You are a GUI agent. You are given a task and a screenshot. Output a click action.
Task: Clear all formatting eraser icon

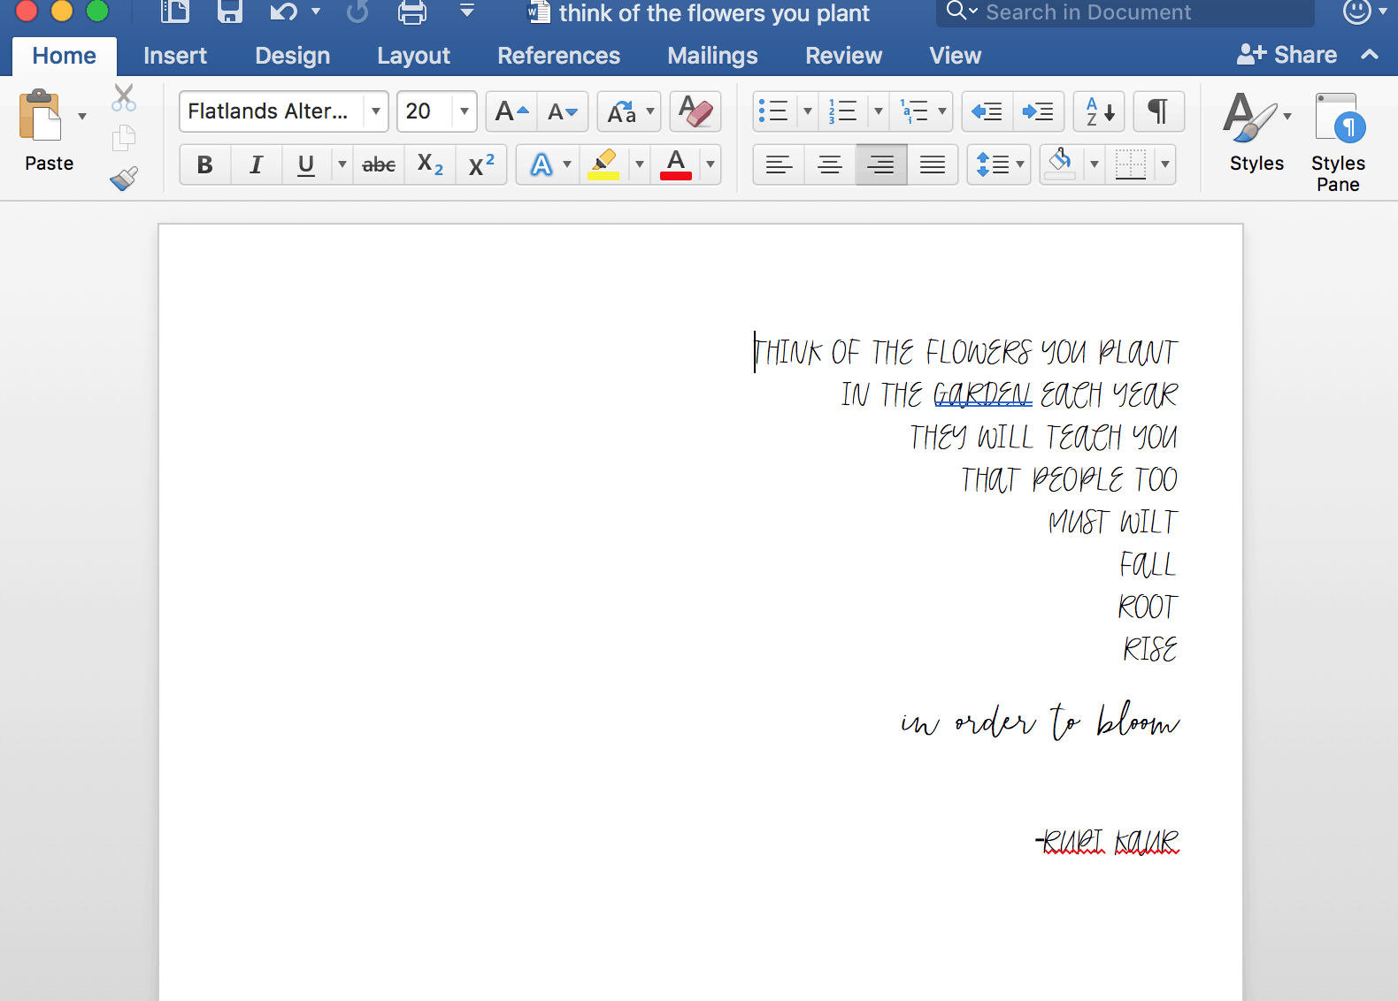[695, 111]
